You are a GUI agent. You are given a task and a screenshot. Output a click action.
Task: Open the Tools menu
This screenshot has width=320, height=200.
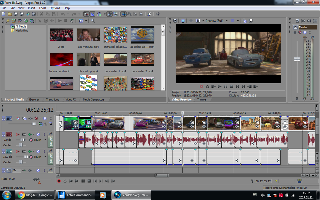tap(42, 8)
